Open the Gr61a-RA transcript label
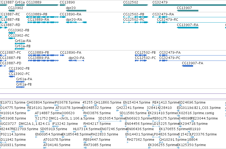 pyautogui.click(x=23, y=41)
